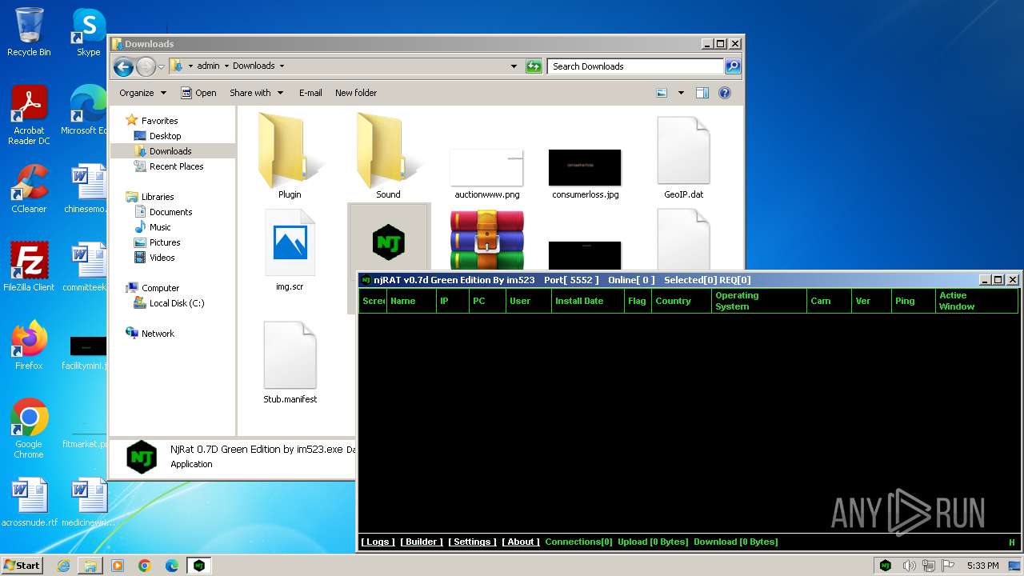The width and height of the screenshot is (1024, 576).
Task: Expand the view options dropdown arrow
Action: (x=681, y=93)
